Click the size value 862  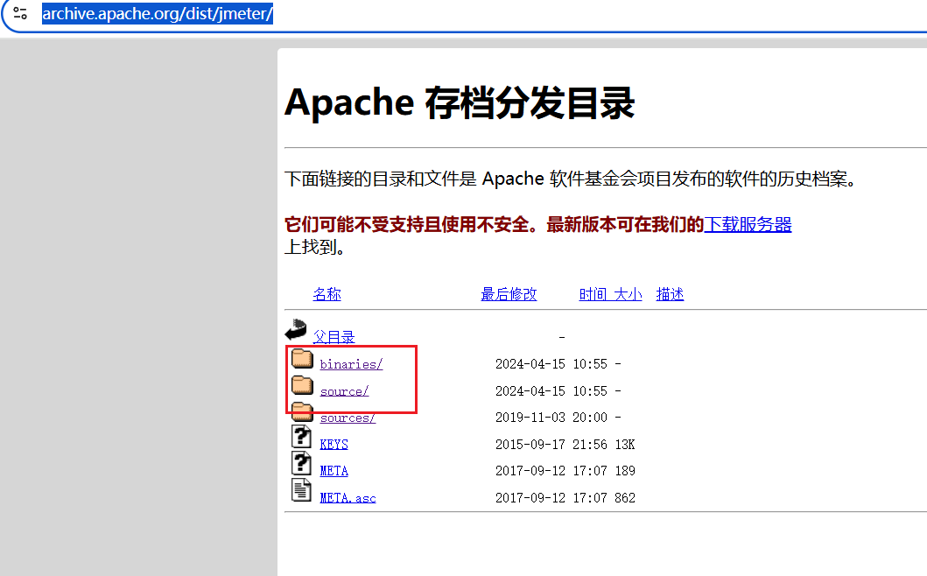(x=625, y=498)
